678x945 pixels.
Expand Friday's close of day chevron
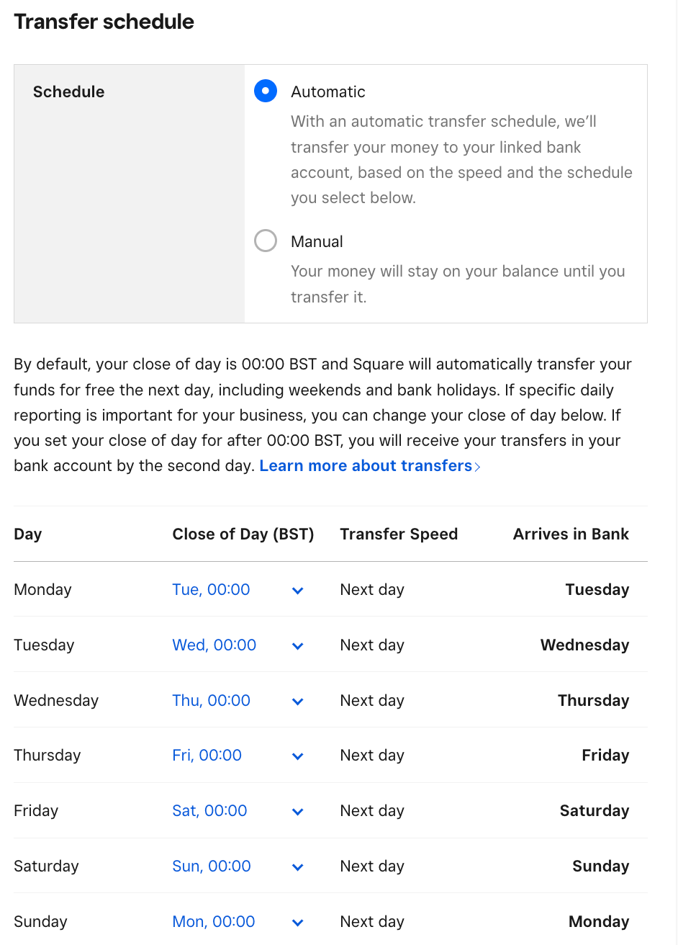click(x=298, y=812)
